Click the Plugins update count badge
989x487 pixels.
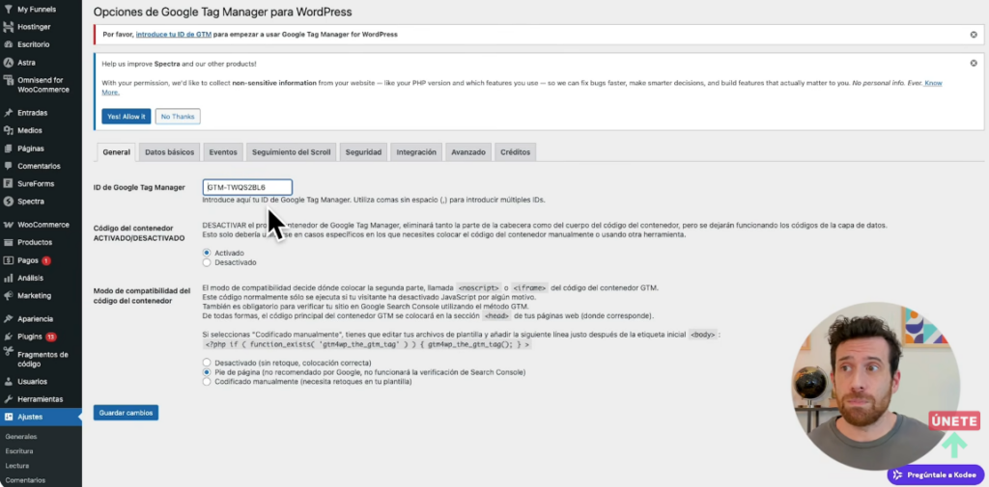(50, 338)
